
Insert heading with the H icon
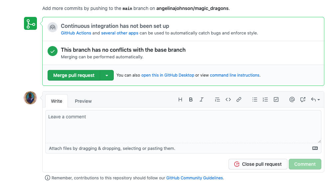(180, 99)
